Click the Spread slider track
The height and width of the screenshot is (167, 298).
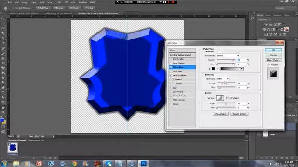pos(226,83)
